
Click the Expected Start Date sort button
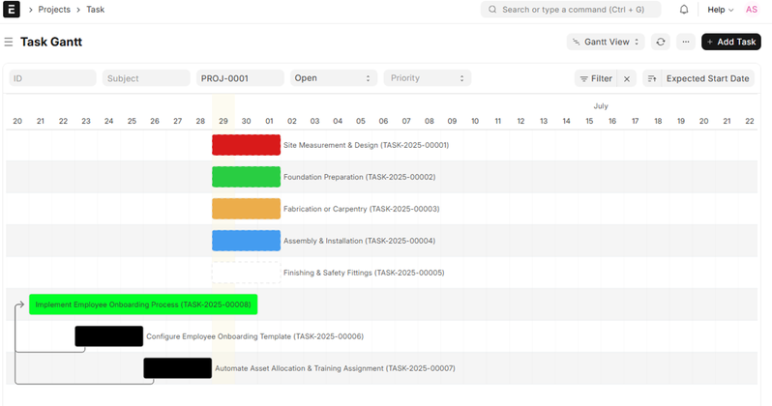tap(707, 78)
